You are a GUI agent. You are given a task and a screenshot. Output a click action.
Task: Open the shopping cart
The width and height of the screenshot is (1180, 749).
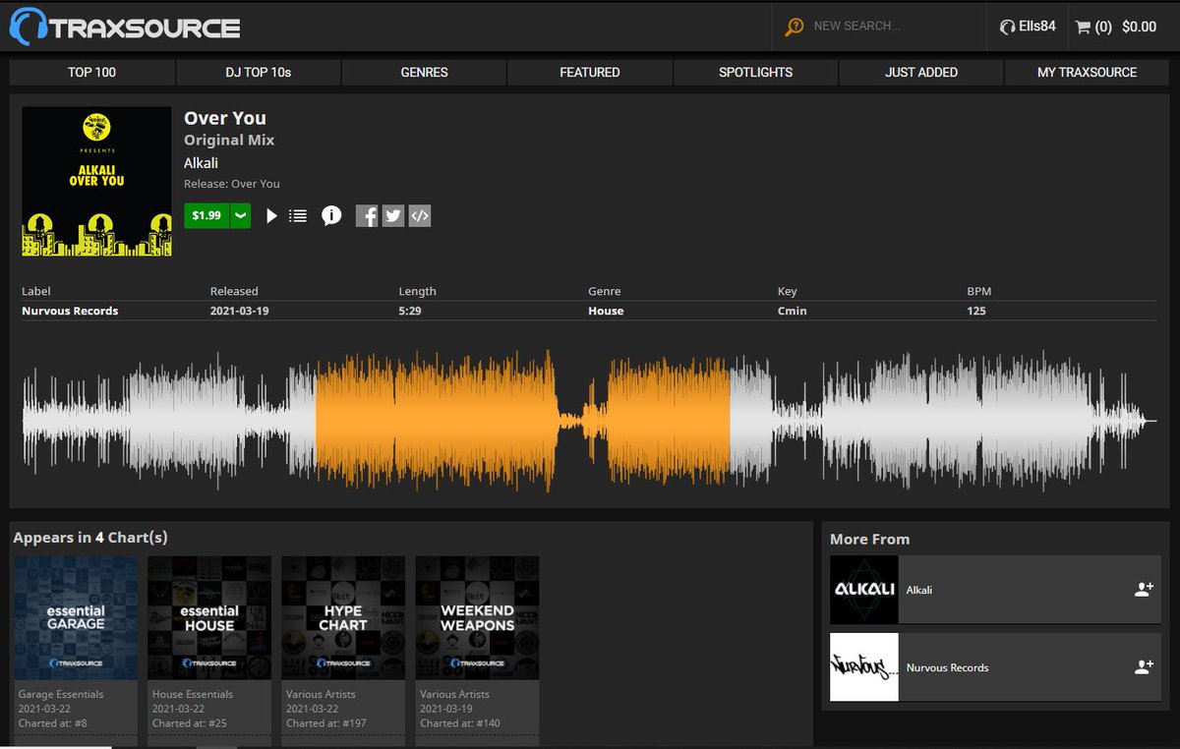(1093, 27)
